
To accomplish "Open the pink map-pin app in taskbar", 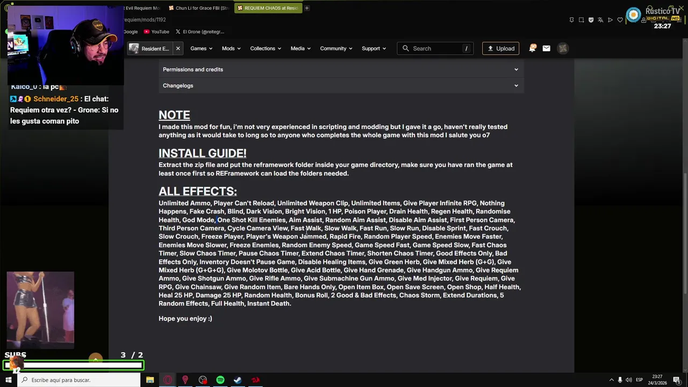I will pyautogui.click(x=185, y=380).
